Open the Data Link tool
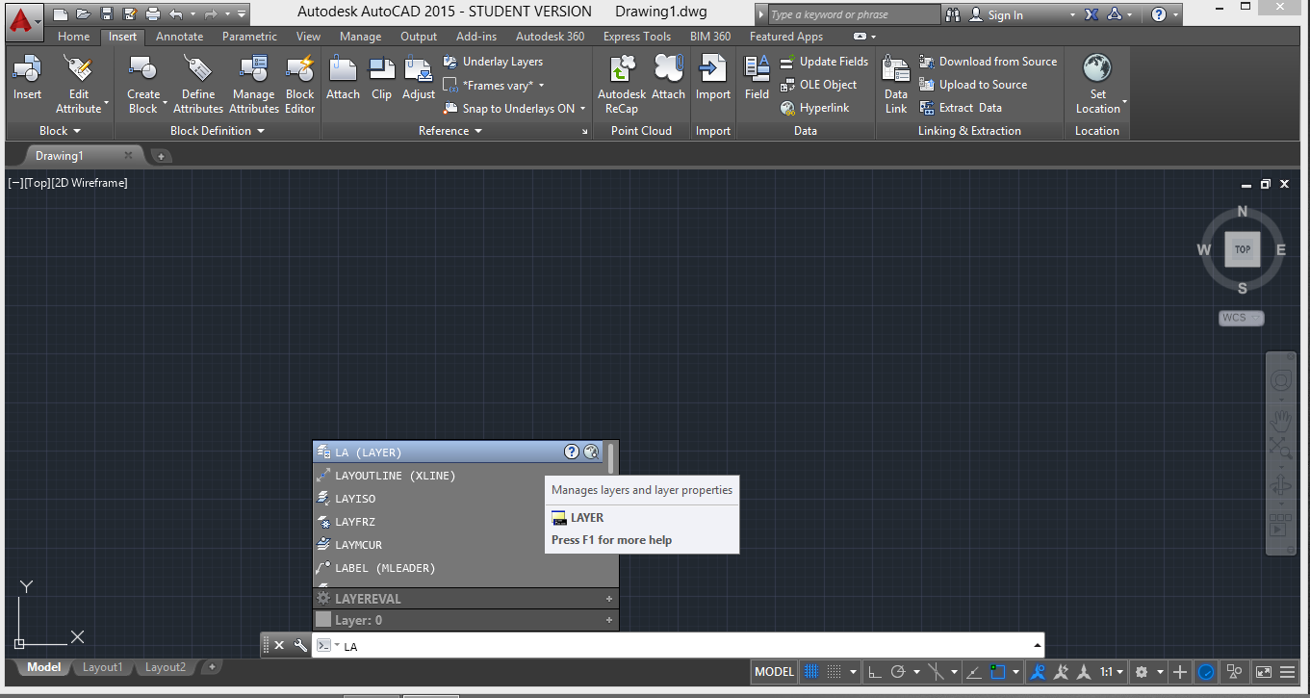The image size is (1310, 698). click(x=896, y=85)
